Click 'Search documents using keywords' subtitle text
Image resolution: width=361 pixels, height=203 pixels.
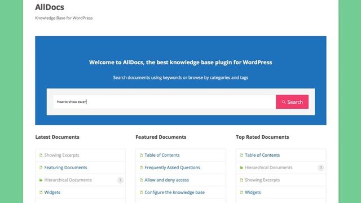(180, 78)
